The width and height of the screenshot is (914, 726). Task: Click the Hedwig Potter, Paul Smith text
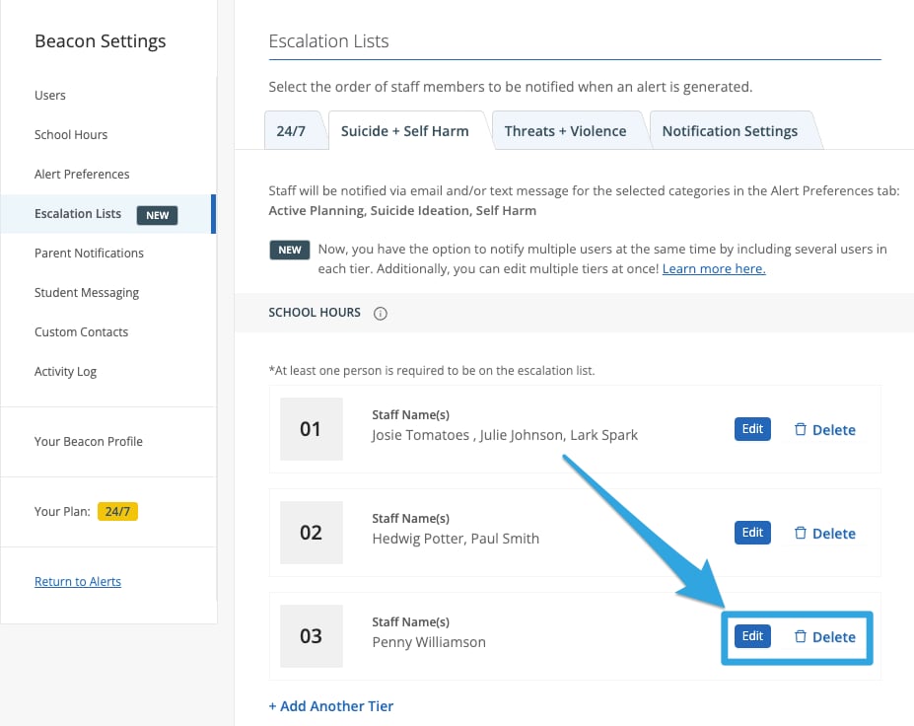click(x=456, y=539)
